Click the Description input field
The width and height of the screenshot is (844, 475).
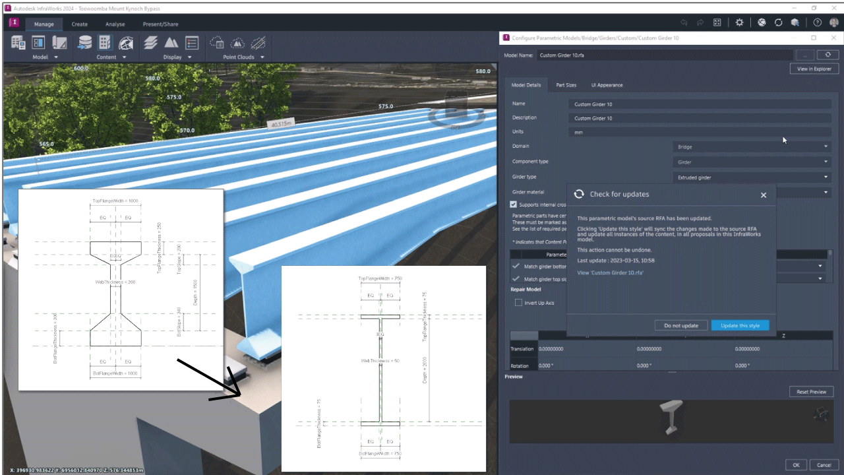[700, 118]
